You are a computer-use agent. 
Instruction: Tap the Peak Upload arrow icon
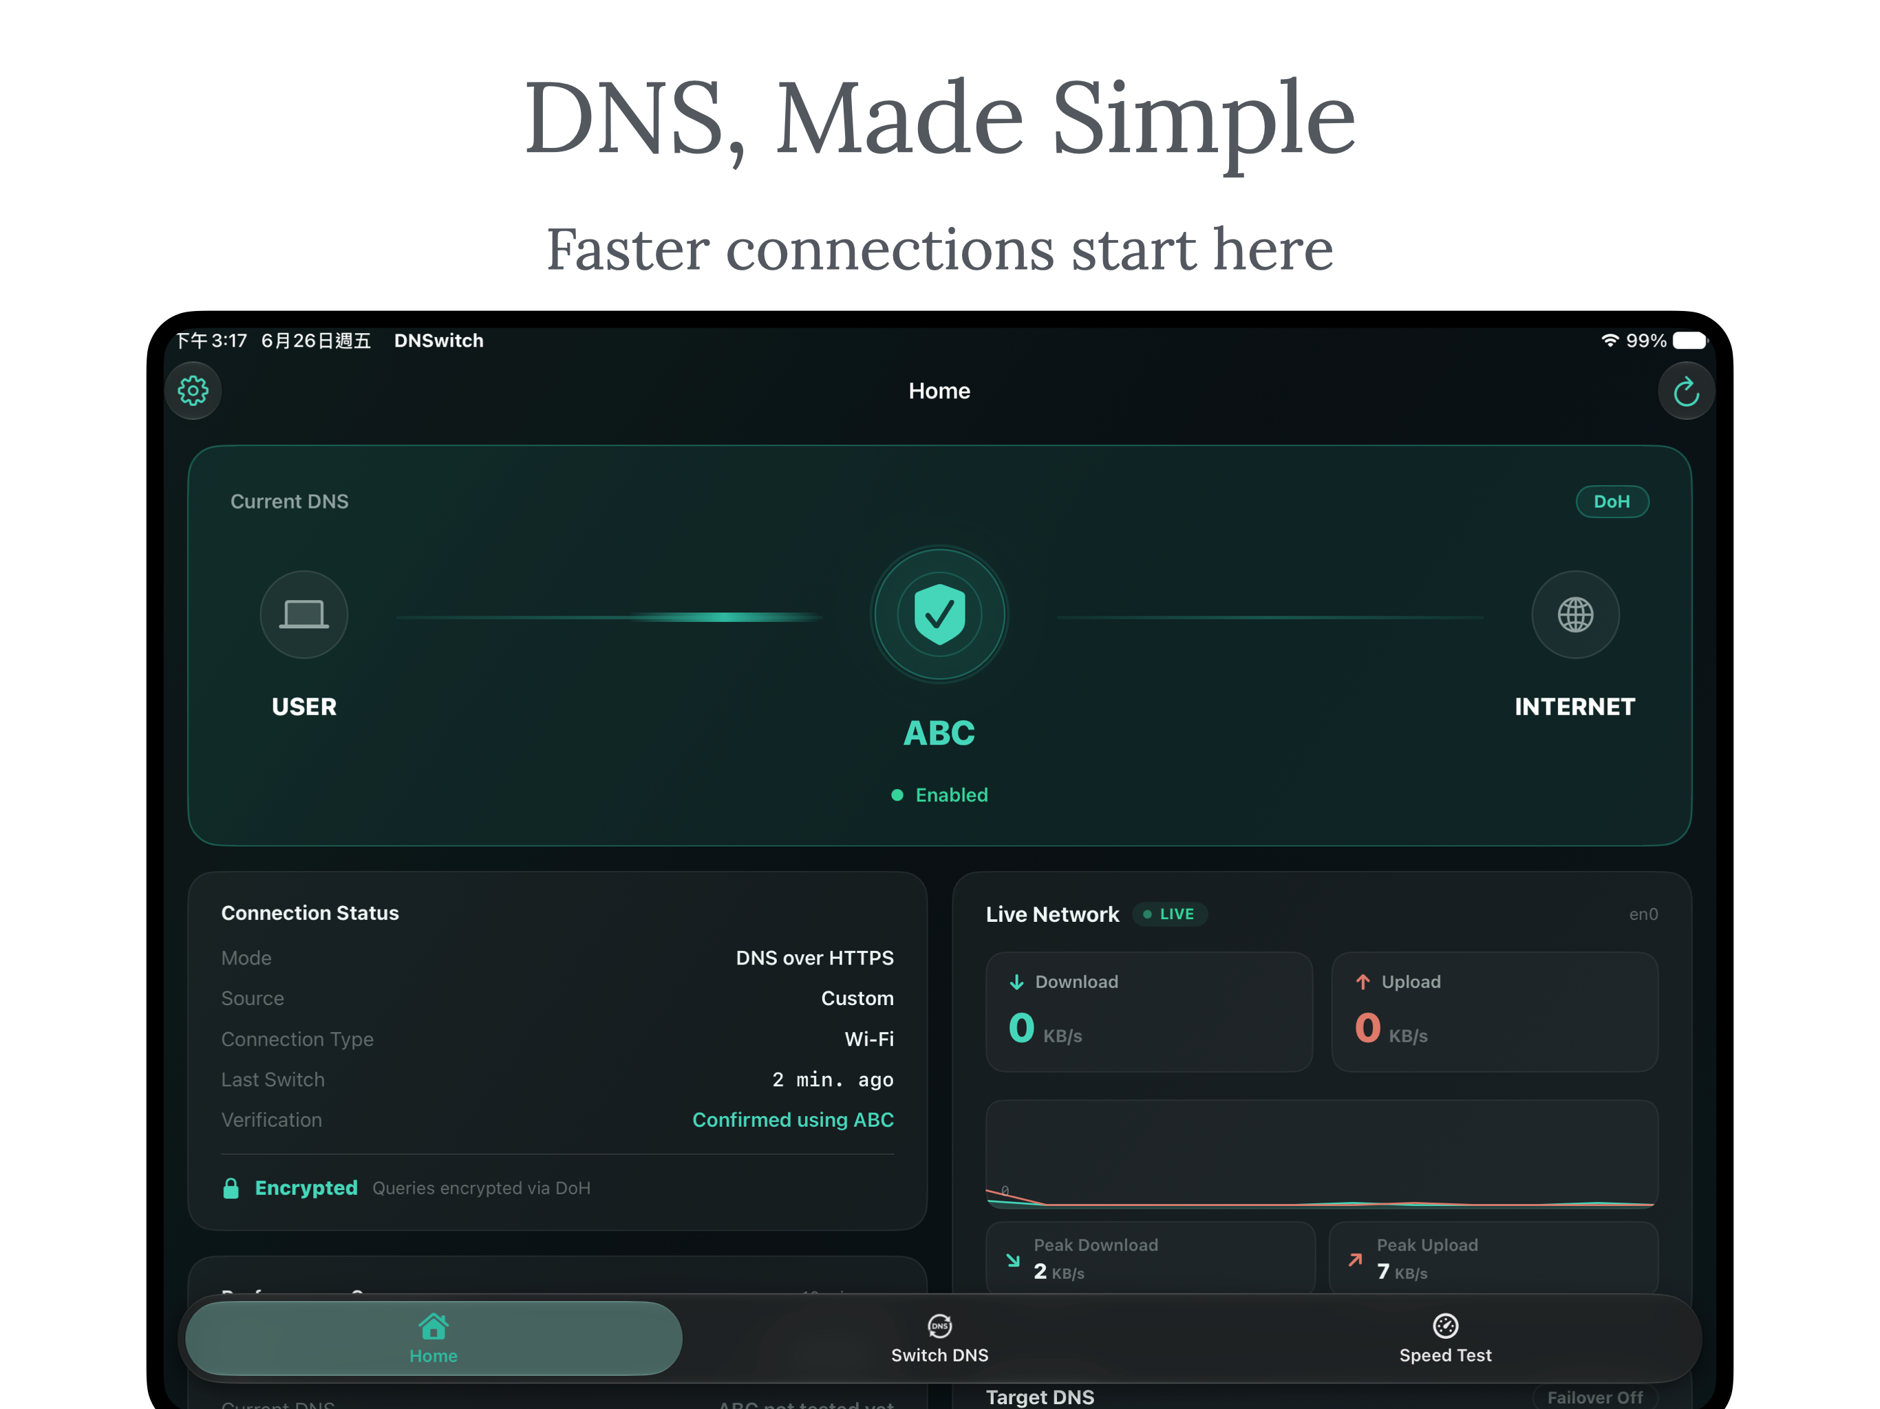pyautogui.click(x=1356, y=1260)
